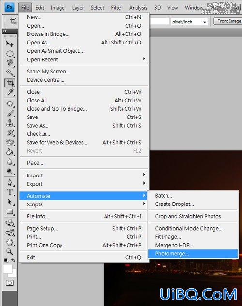
Task: Open the Select menu
Action: [x=97, y=8]
